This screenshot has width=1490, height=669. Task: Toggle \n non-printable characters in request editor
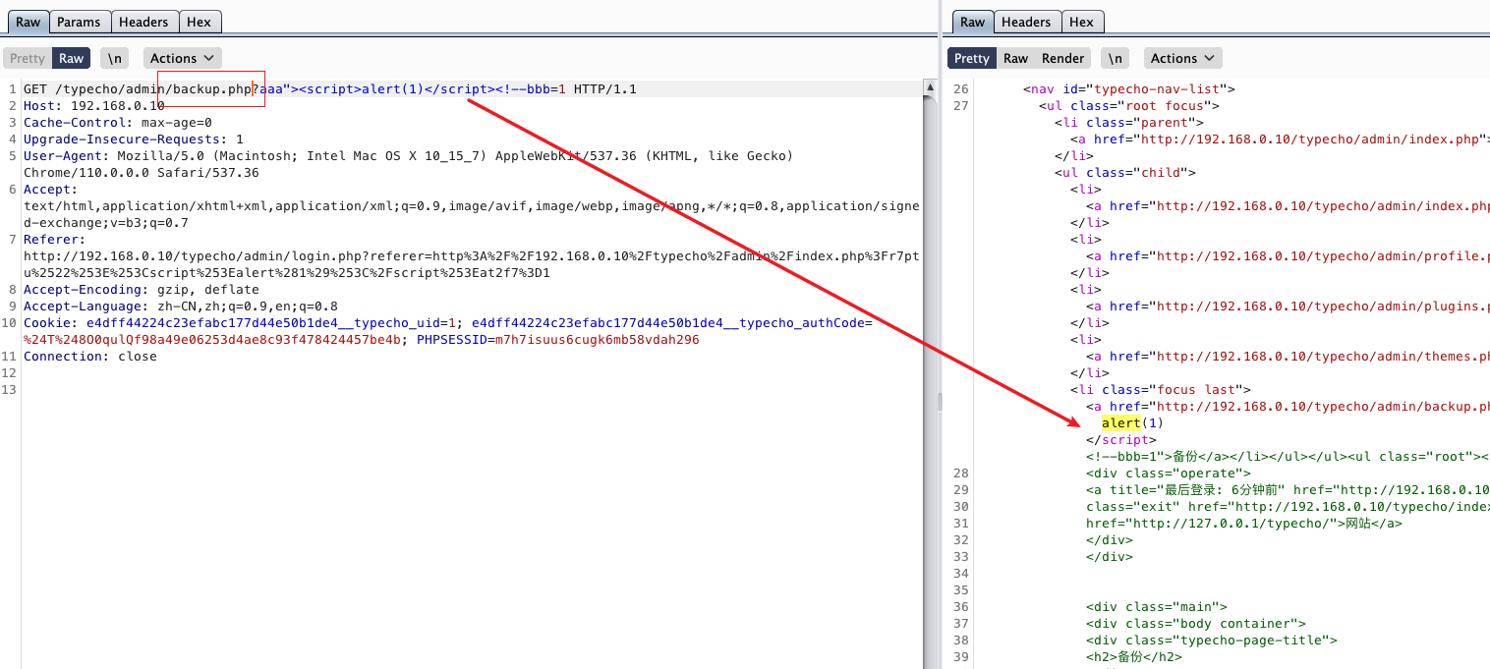(x=116, y=58)
